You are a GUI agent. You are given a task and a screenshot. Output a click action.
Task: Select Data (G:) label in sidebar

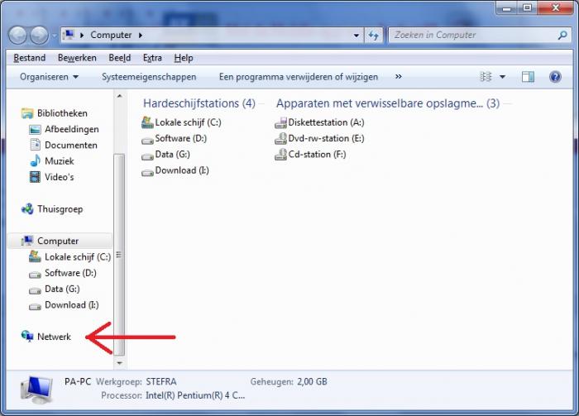pyautogui.click(x=62, y=289)
